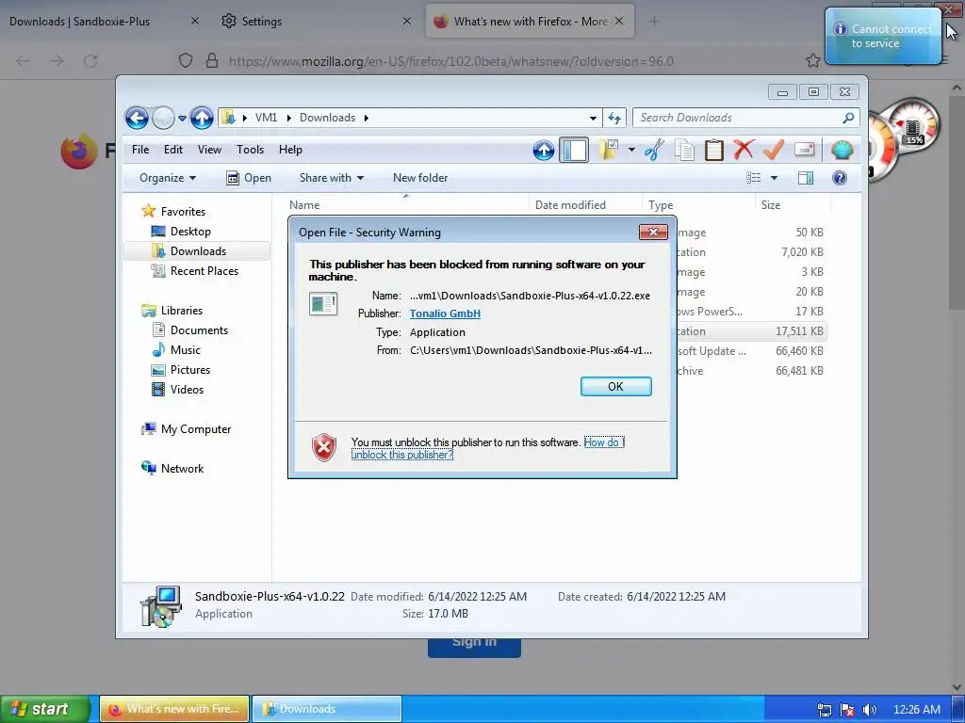This screenshot has height=723, width=965.
Task: Bookmark page with the Firefox star icon
Action: pos(813,60)
